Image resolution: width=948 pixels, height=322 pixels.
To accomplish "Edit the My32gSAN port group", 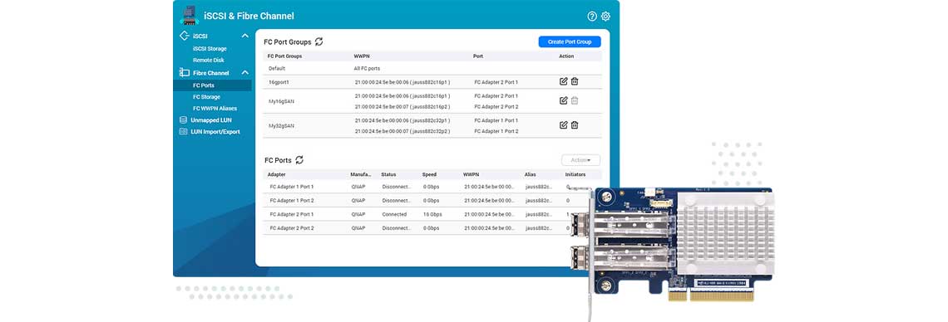I will (564, 124).
